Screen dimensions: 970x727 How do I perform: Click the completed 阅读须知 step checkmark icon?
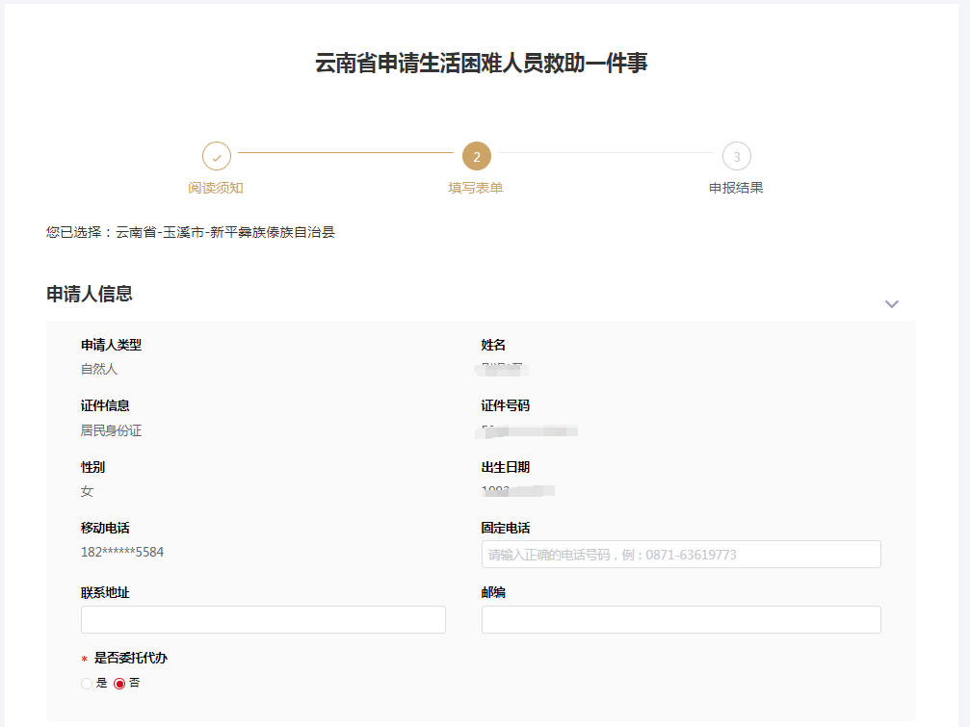coord(216,156)
